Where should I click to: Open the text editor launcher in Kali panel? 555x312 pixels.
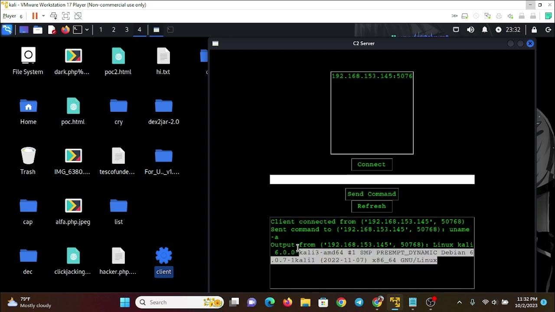click(52, 30)
